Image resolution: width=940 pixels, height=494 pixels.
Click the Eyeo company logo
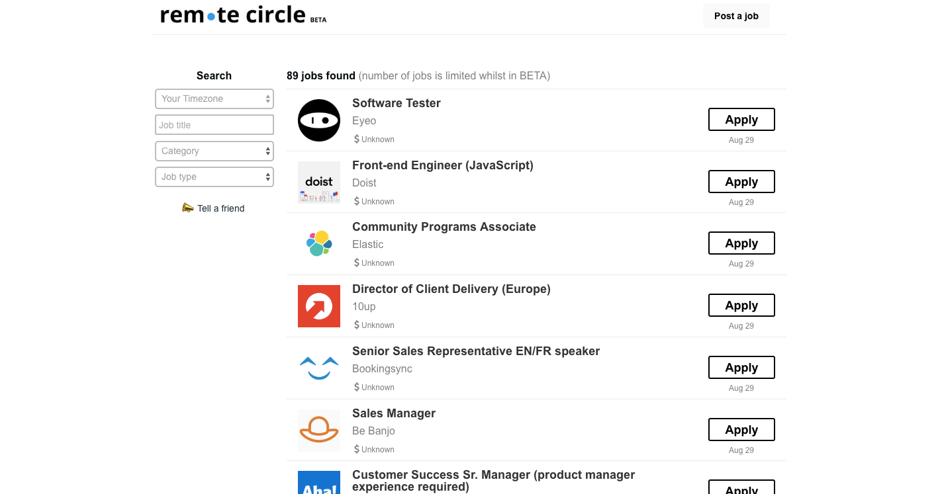319,120
